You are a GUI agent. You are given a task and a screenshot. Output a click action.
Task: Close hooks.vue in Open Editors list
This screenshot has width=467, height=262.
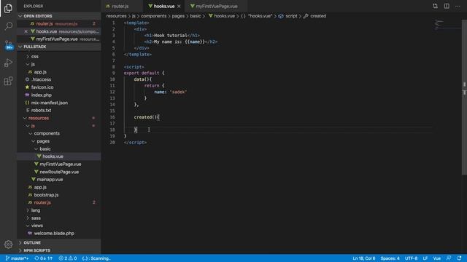click(26, 31)
